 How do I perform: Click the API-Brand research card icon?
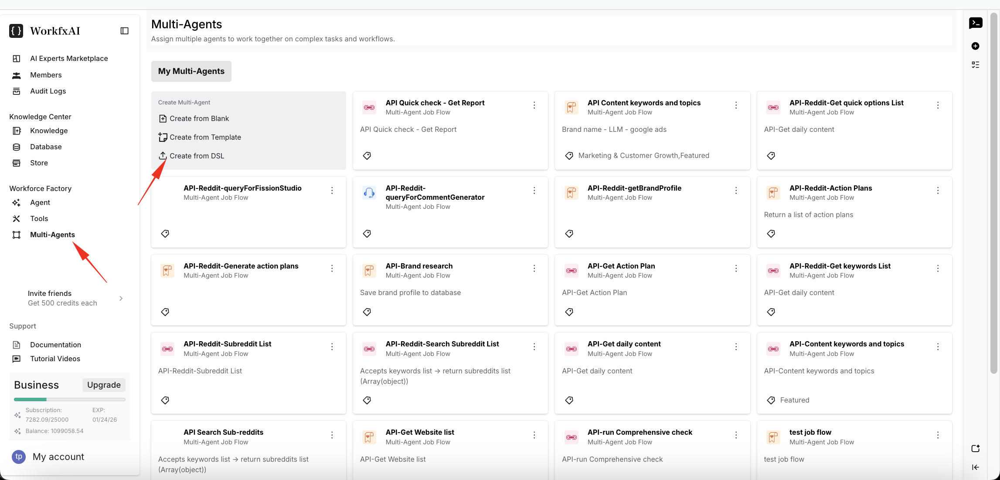tap(369, 270)
